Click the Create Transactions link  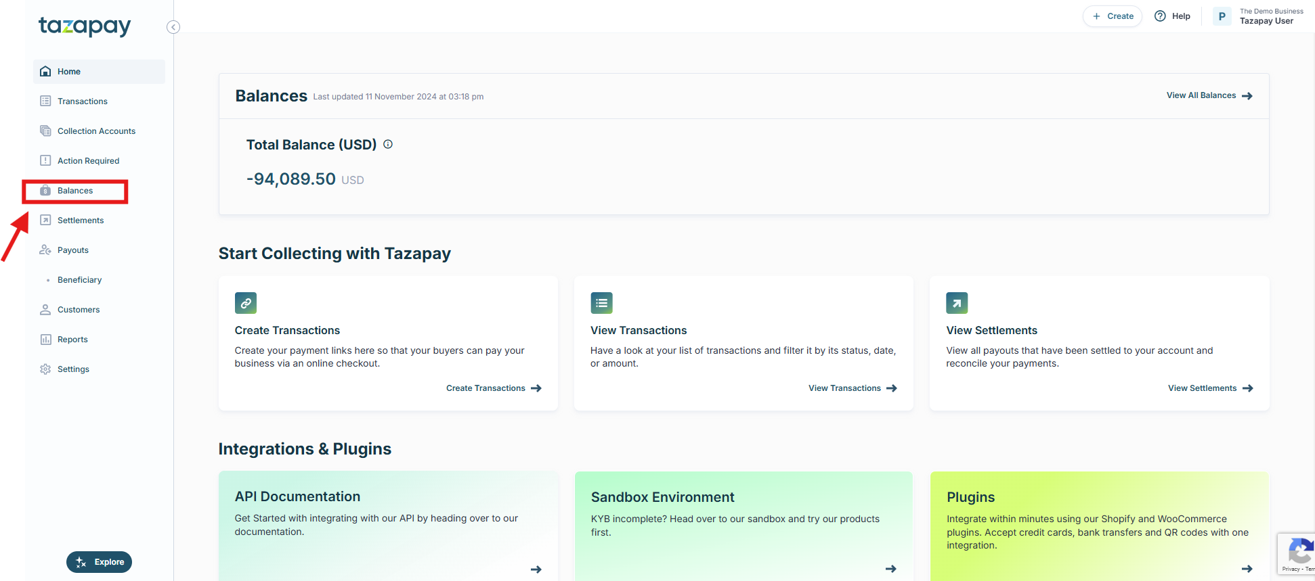494,388
